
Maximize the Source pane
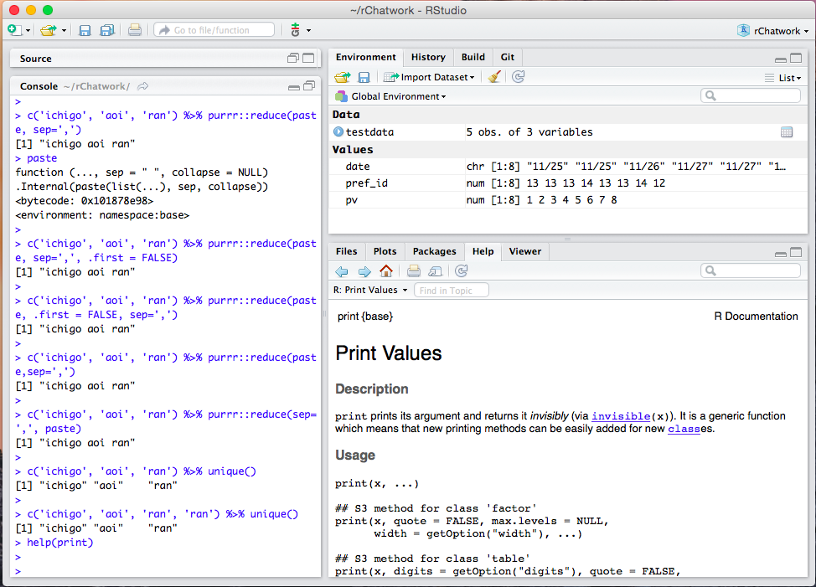pyautogui.click(x=308, y=59)
